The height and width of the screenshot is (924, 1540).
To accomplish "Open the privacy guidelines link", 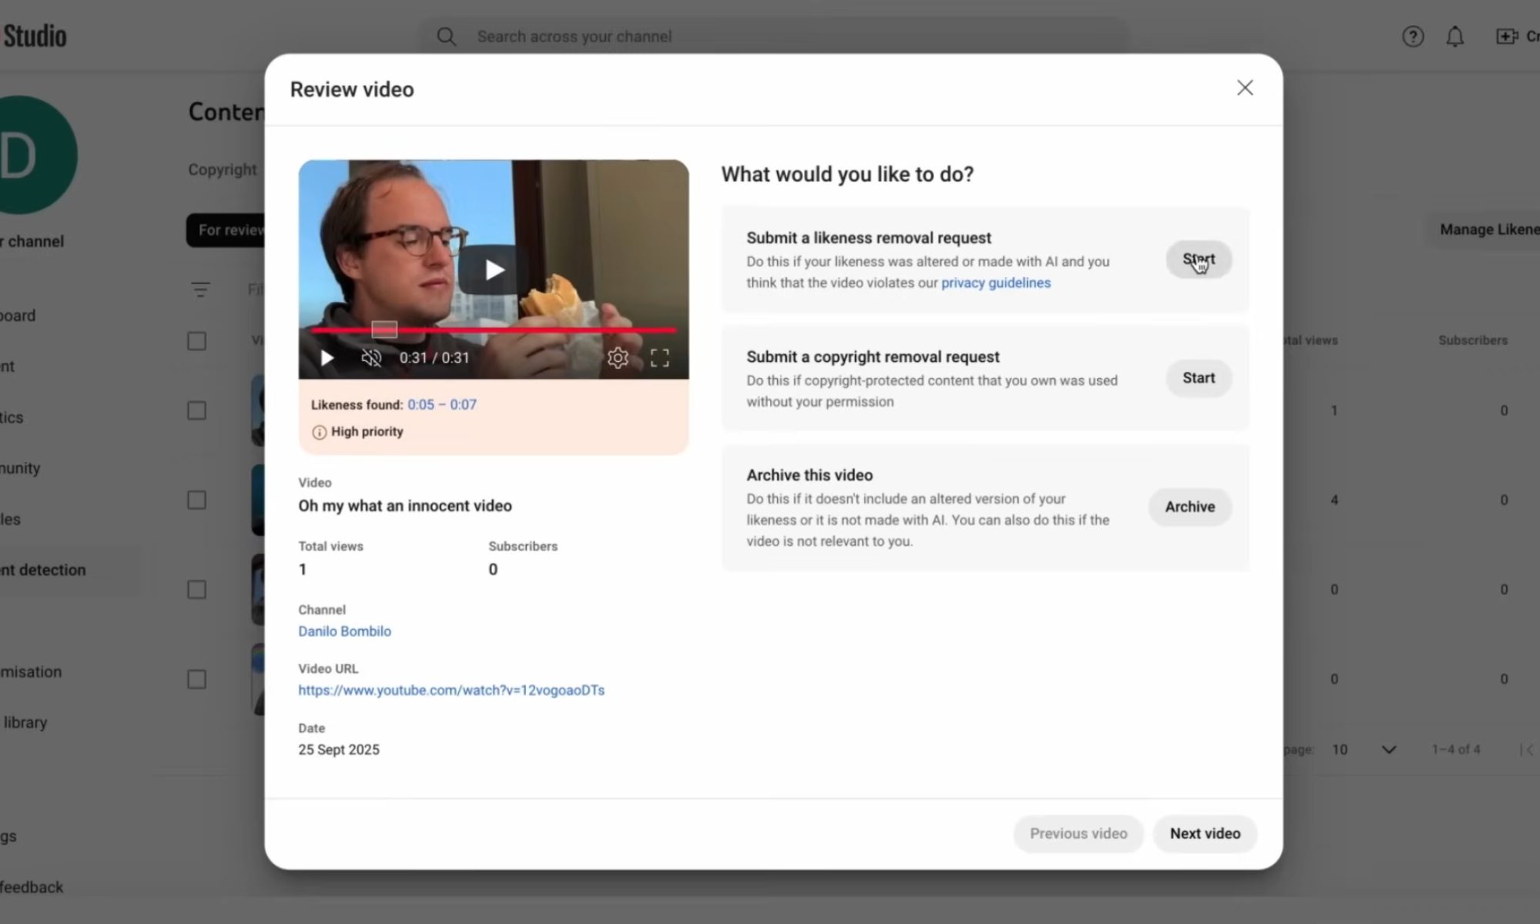I will 996,283.
